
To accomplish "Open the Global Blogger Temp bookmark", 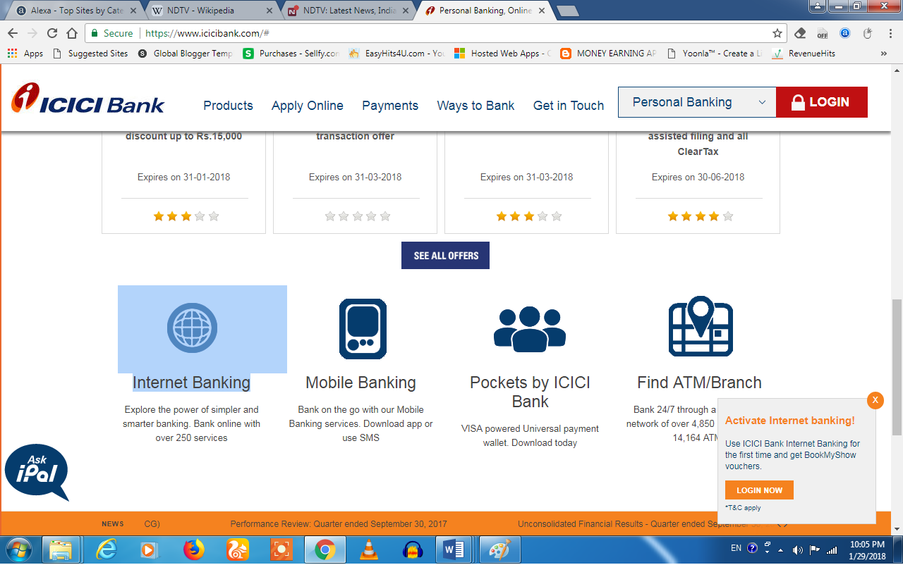I will point(185,54).
